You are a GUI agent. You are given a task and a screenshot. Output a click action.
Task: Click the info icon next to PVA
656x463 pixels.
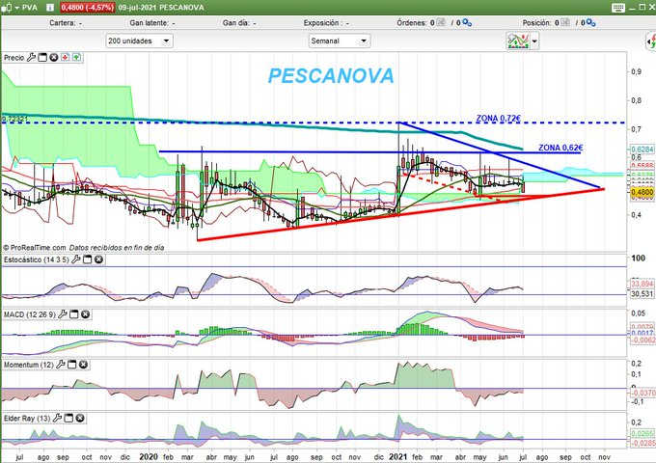pyautogui.click(x=50, y=8)
